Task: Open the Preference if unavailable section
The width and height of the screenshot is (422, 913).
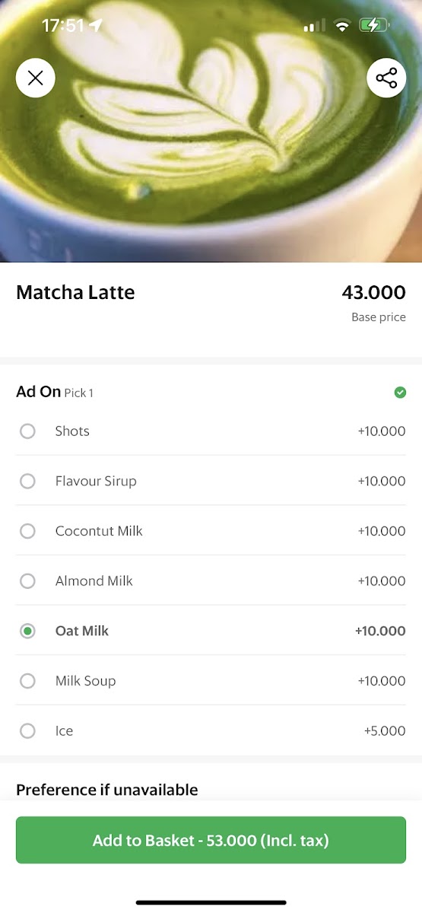Action: tap(107, 790)
